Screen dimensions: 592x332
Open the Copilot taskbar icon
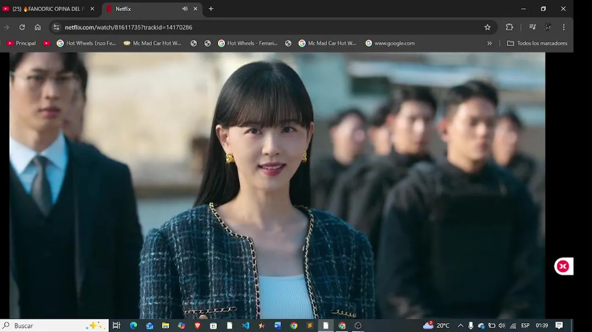[182, 326]
